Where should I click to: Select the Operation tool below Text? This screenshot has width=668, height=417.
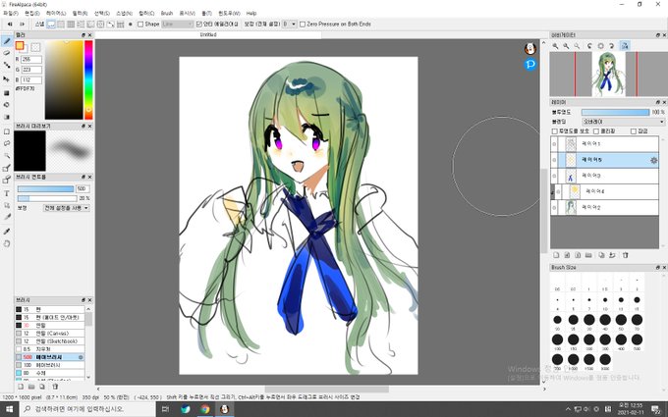tap(7, 205)
